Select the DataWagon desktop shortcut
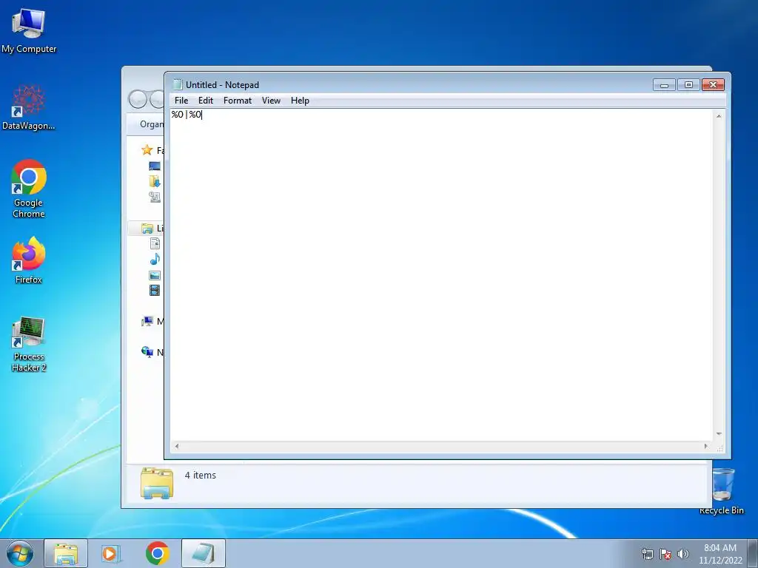This screenshot has height=568, width=758. point(29,107)
